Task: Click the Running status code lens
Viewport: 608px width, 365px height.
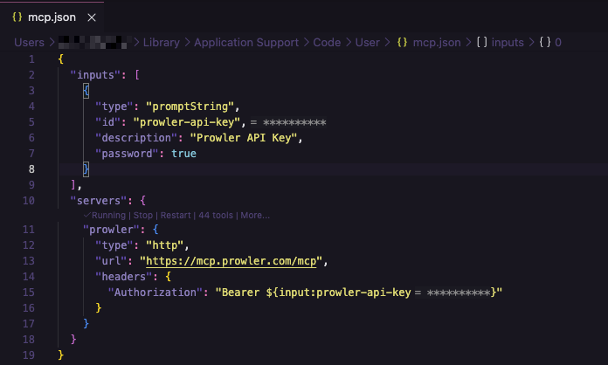Action: click(x=105, y=216)
